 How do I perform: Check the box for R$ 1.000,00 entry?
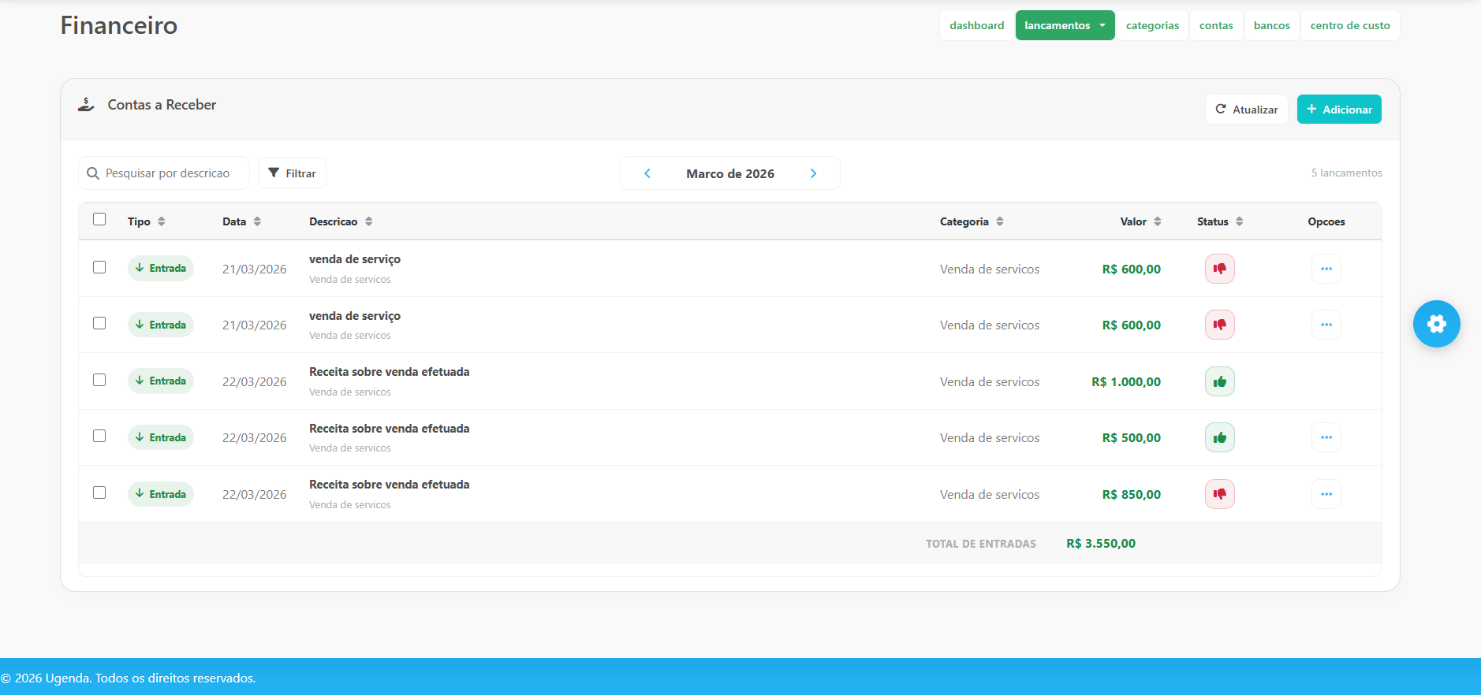pos(99,380)
